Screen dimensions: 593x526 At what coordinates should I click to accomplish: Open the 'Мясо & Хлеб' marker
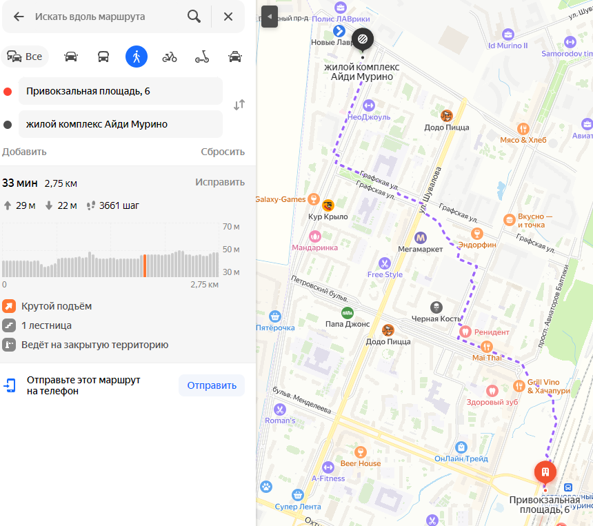[523, 129]
